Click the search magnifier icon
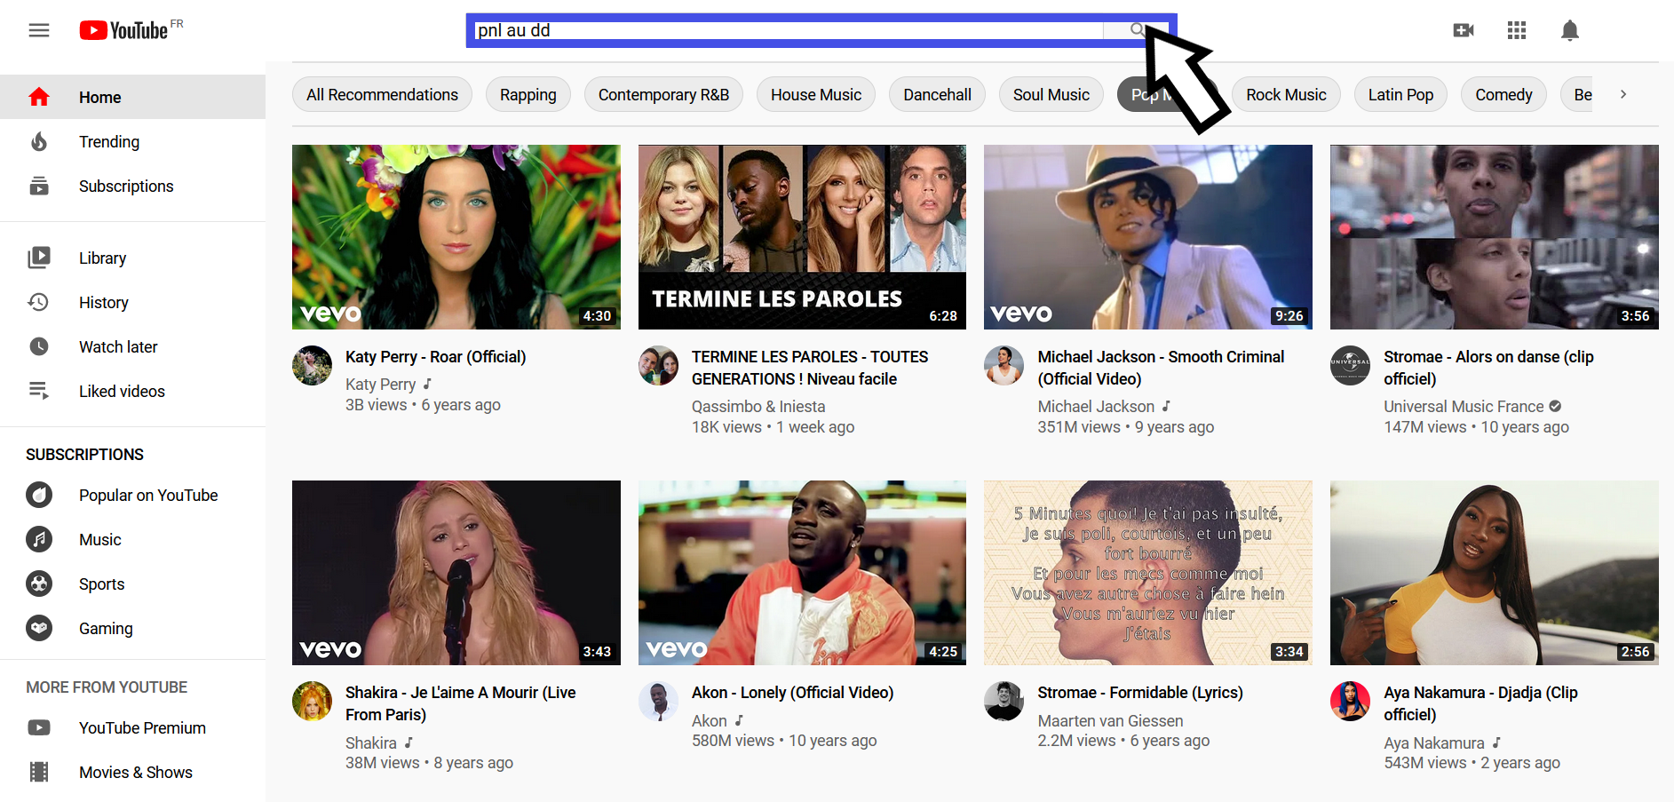The image size is (1674, 802). pos(1137,29)
